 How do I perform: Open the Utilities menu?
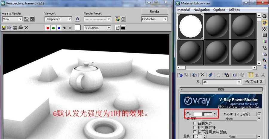pos(234,10)
